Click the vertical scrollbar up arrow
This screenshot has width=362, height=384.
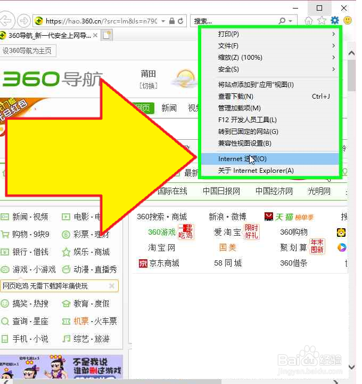tap(351, 53)
